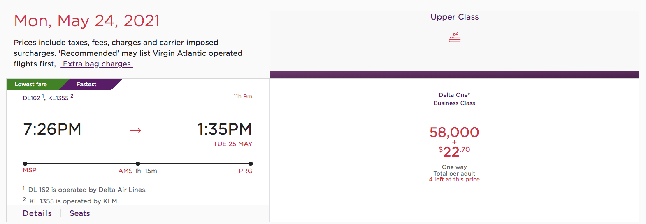Click the DL162 flight number
The image size is (646, 224).
[x=32, y=98]
